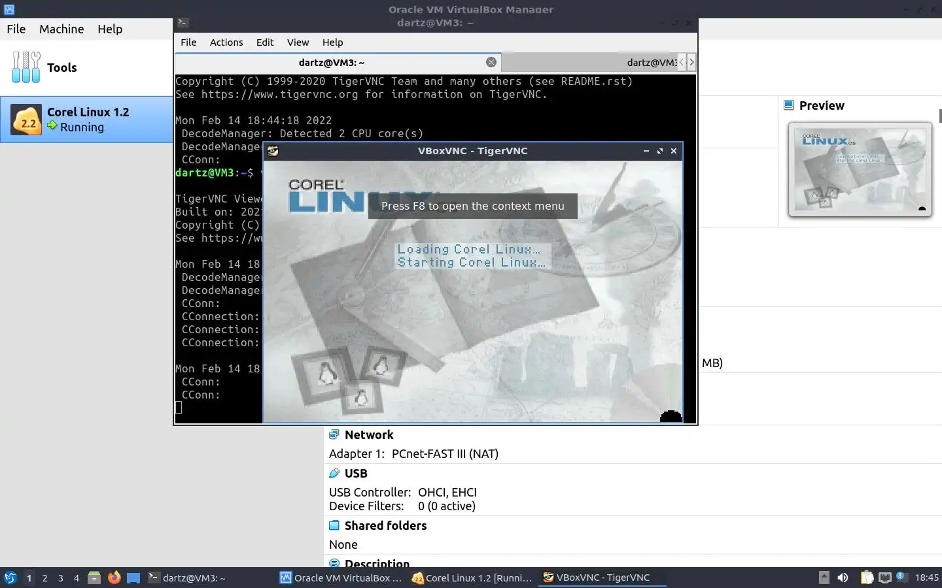Click the 'Adapter 1: PCnet-FAST III (NAT)' line
The height and width of the screenshot is (588, 942).
(x=413, y=453)
